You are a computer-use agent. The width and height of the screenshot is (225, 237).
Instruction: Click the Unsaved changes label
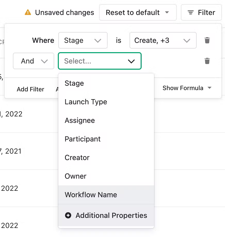pos(65,13)
